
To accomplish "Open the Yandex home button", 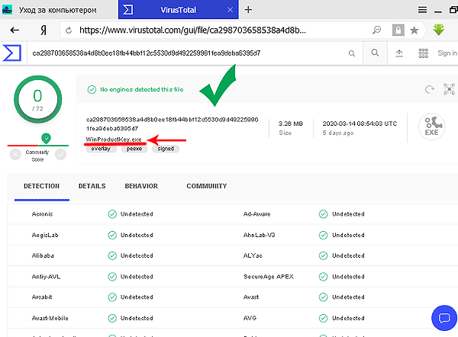I will 44,30.
